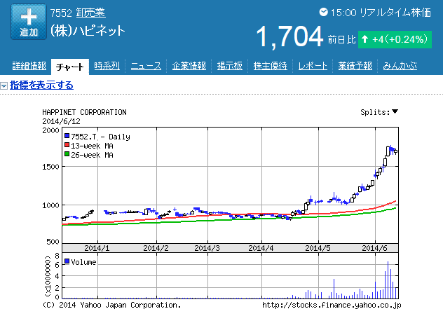The width and height of the screenshot is (443, 309).
Task: Click the 2014/4 axis label
Action: tap(261, 248)
